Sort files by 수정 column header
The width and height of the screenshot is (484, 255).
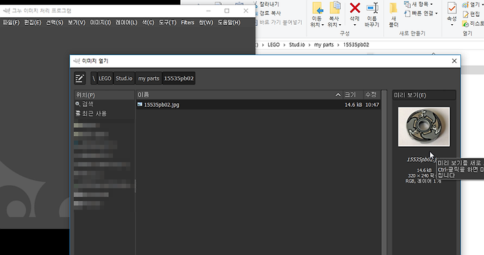click(x=372, y=95)
